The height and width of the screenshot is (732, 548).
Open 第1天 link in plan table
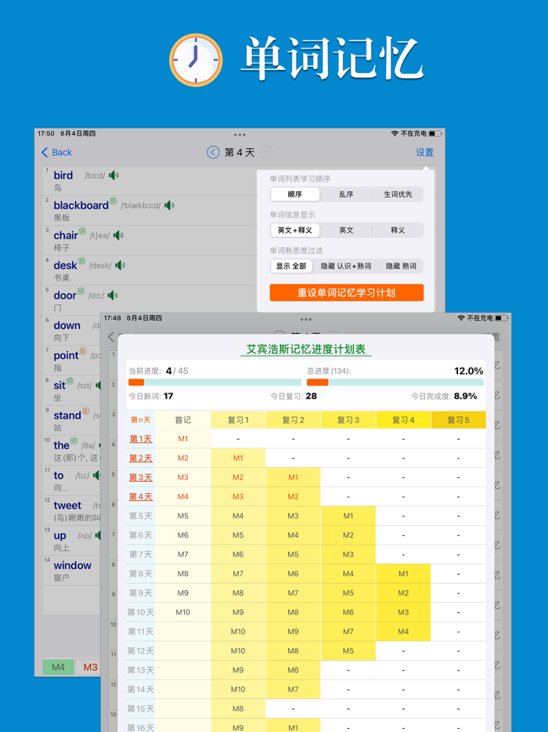click(x=140, y=439)
